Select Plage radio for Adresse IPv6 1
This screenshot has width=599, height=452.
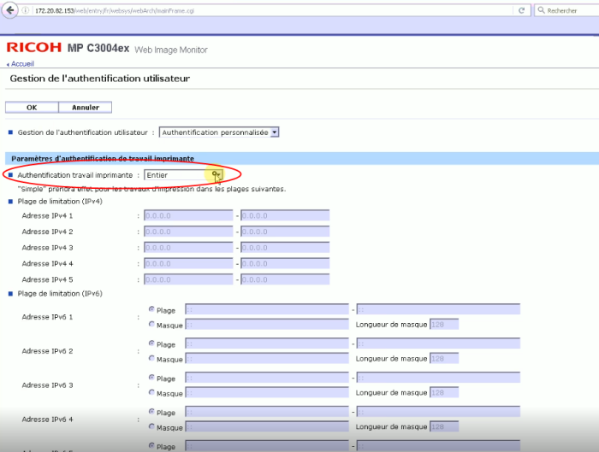(152, 309)
